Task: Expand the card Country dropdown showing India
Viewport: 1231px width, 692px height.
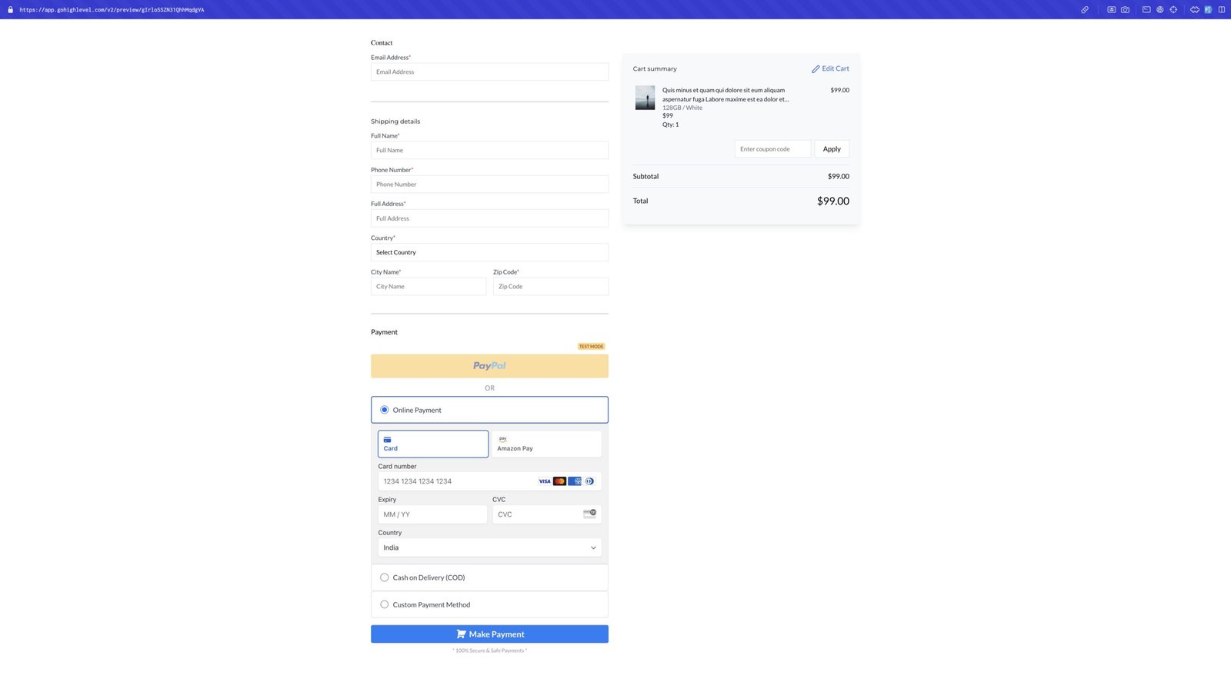Action: (489, 547)
